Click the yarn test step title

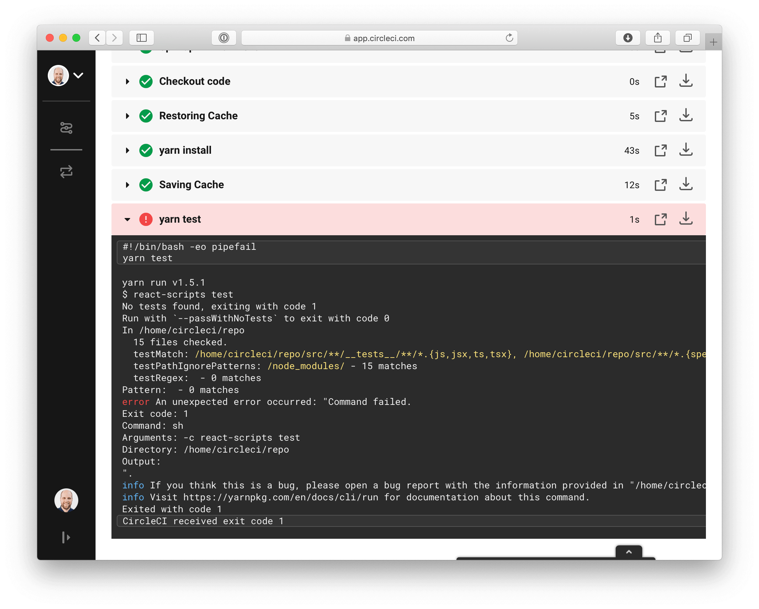[180, 219]
